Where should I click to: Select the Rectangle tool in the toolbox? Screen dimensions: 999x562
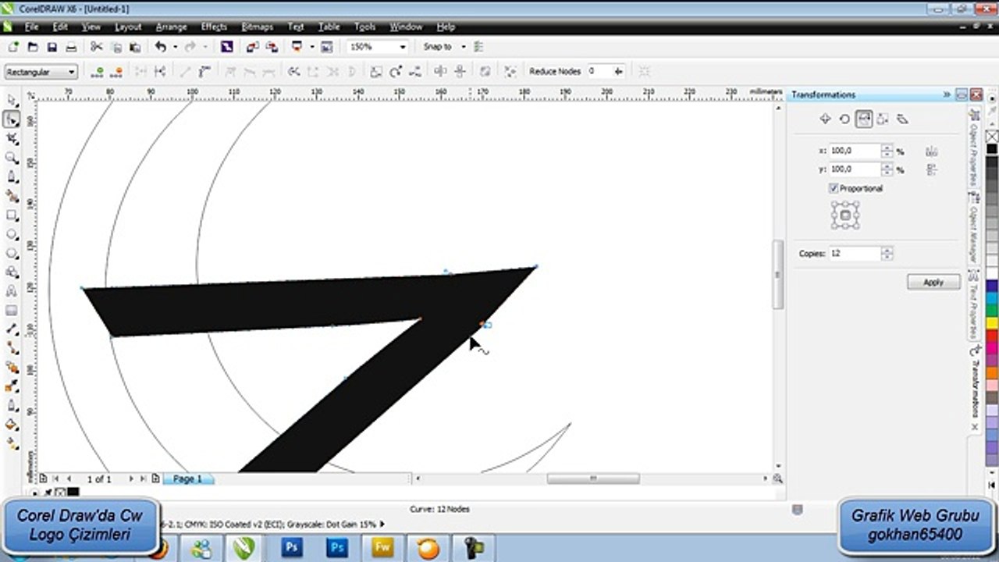(x=12, y=215)
